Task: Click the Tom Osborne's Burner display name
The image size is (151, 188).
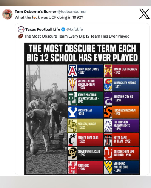Action: [35, 12]
